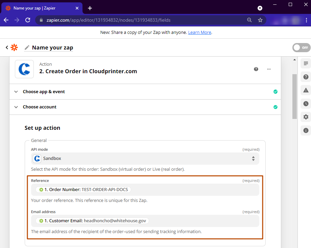Open sidebar history clock icon
Viewport: 311px width, 248px height.
pos(306,104)
